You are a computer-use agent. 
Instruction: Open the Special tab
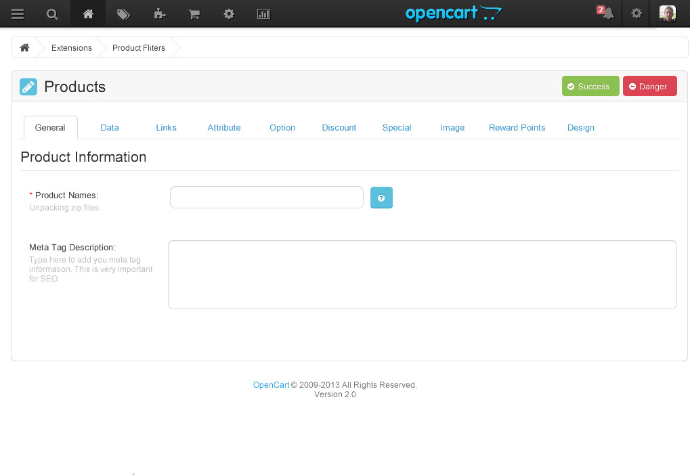pos(397,127)
